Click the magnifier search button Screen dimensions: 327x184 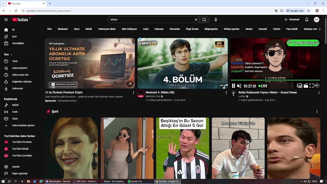pyautogui.click(x=204, y=20)
